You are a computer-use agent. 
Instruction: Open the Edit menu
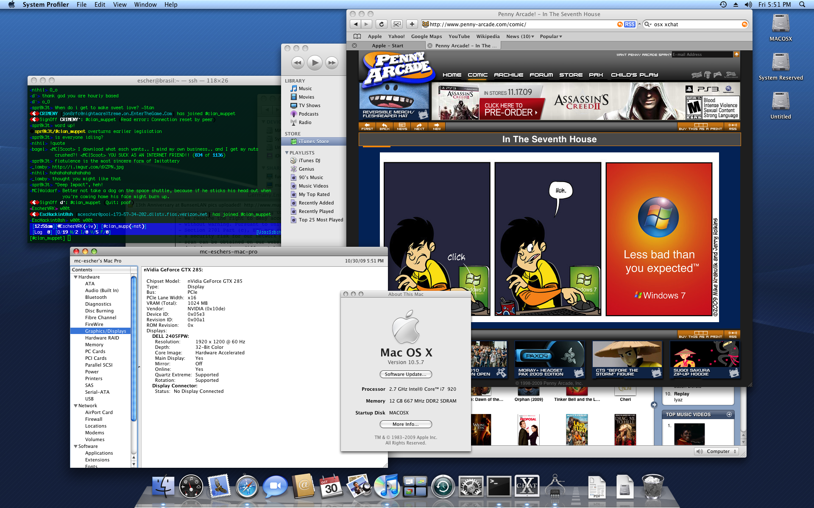point(100,5)
